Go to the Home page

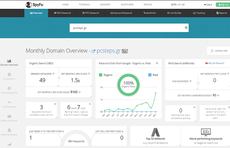(x=65, y=5)
